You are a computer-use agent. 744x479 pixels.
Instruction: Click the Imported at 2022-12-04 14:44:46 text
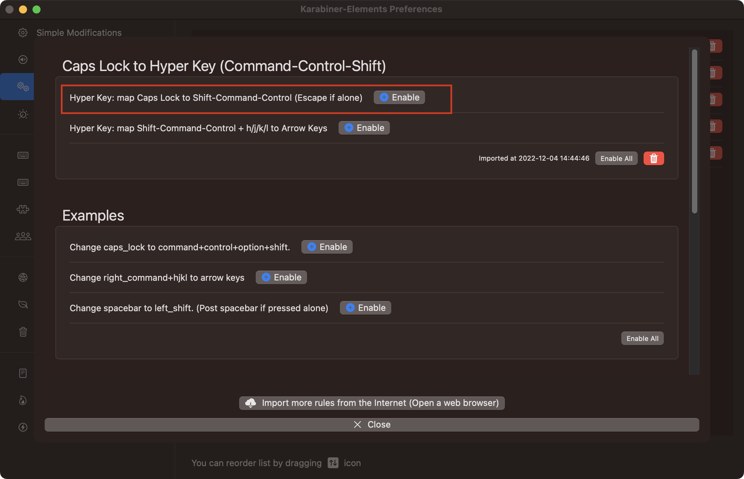[x=534, y=158]
